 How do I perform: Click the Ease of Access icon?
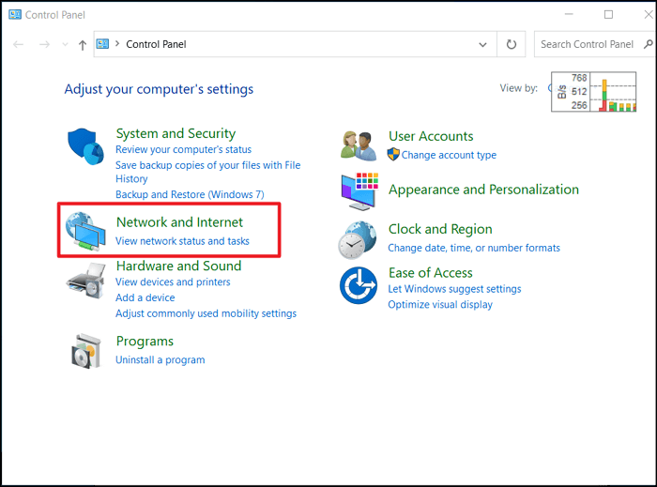coord(359,285)
